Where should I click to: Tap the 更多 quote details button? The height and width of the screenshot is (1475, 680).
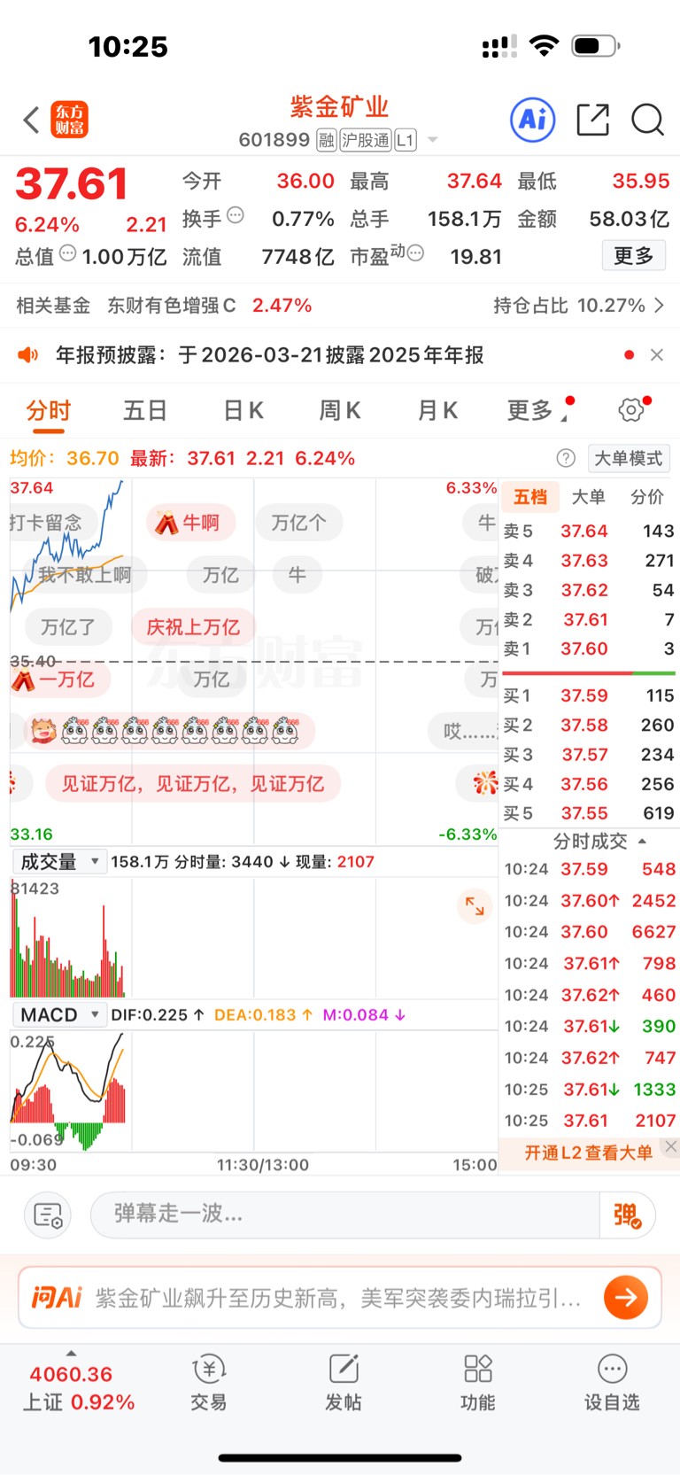tap(633, 256)
